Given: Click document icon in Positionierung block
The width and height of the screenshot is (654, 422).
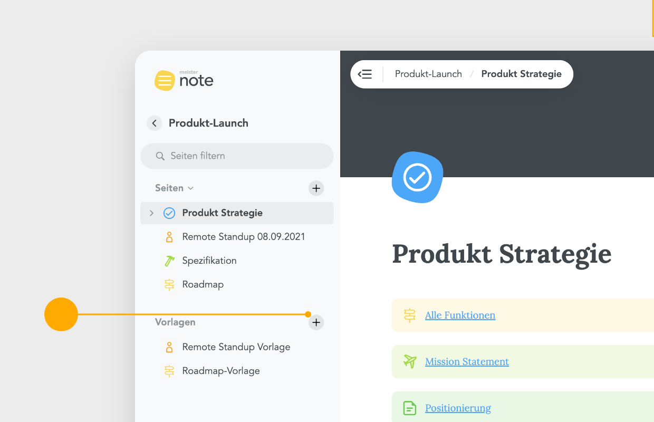Looking at the screenshot, I should pos(410,408).
